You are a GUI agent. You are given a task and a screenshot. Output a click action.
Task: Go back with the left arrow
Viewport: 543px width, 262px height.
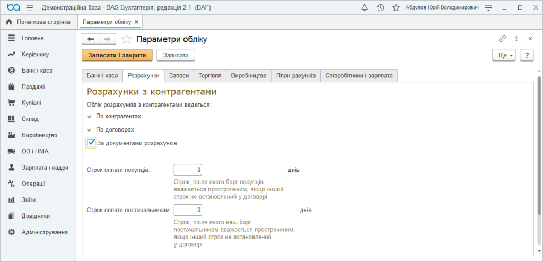pyautogui.click(x=91, y=39)
